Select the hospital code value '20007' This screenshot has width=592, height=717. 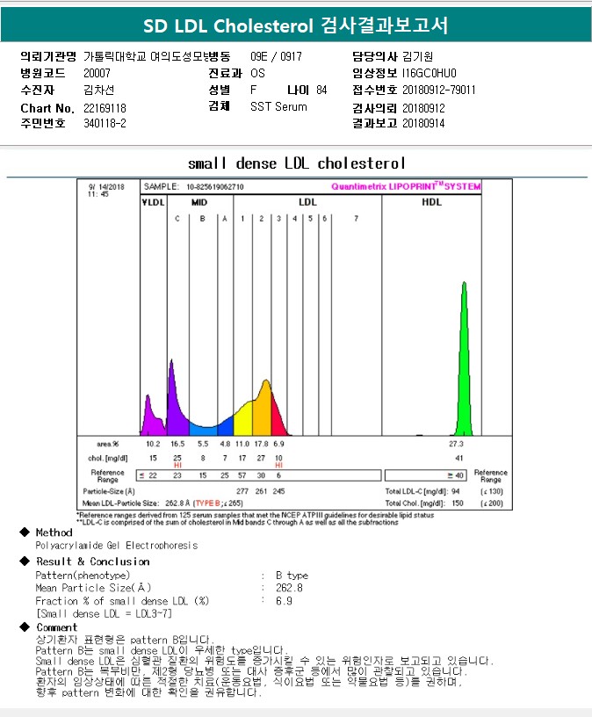[97, 73]
